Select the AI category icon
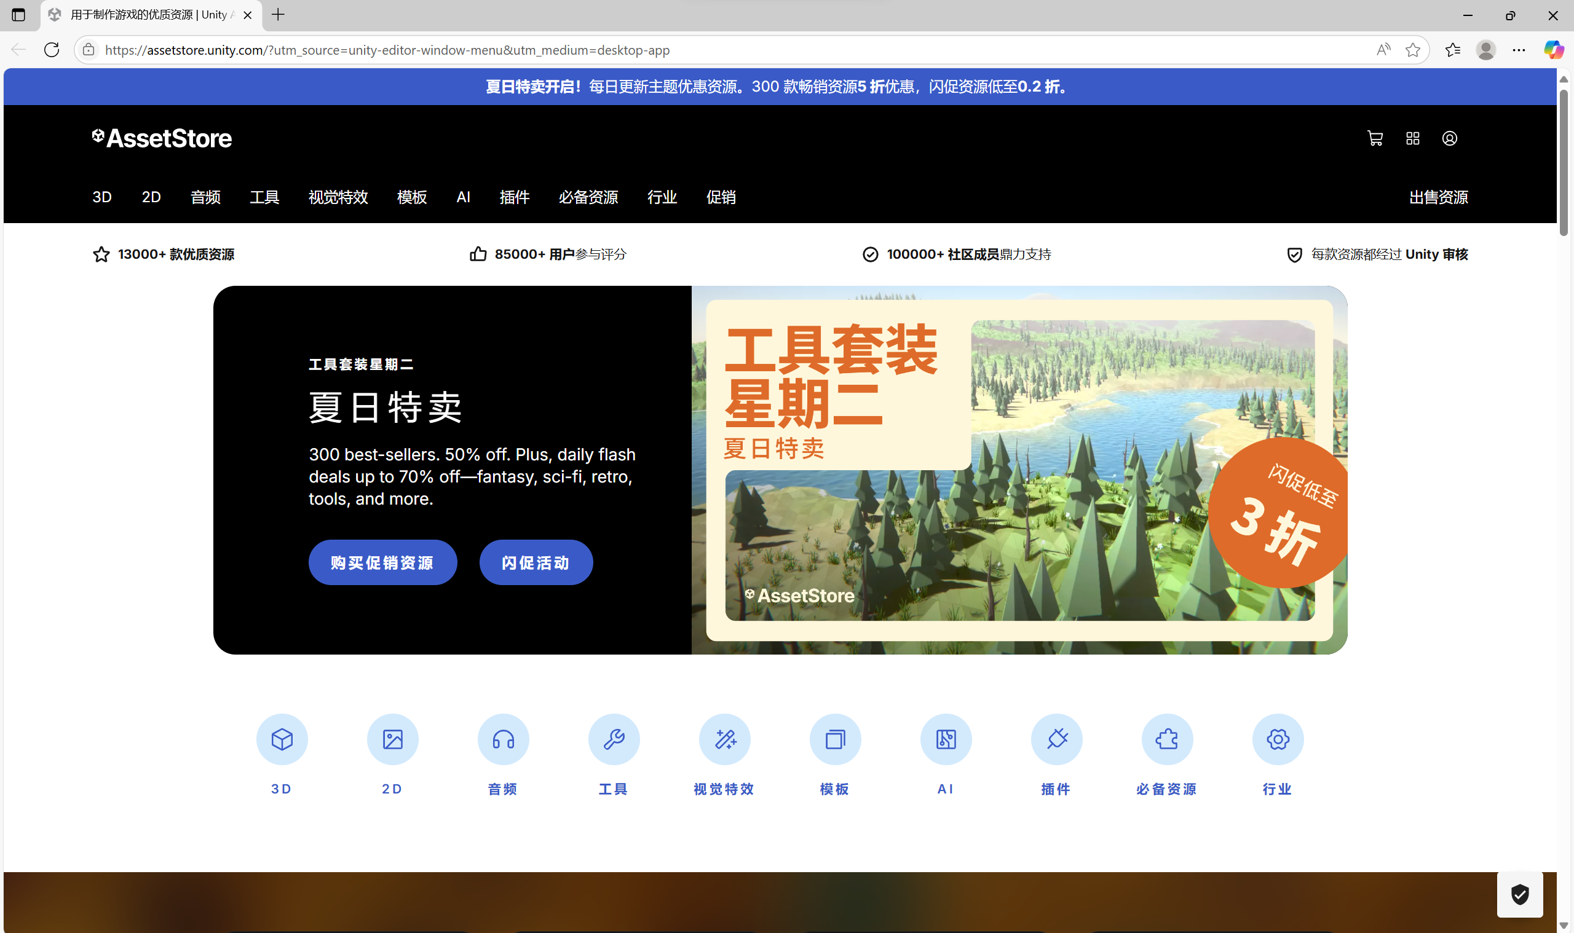 tap(946, 739)
